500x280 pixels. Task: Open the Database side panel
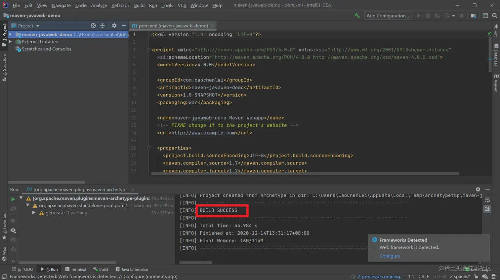point(496,55)
